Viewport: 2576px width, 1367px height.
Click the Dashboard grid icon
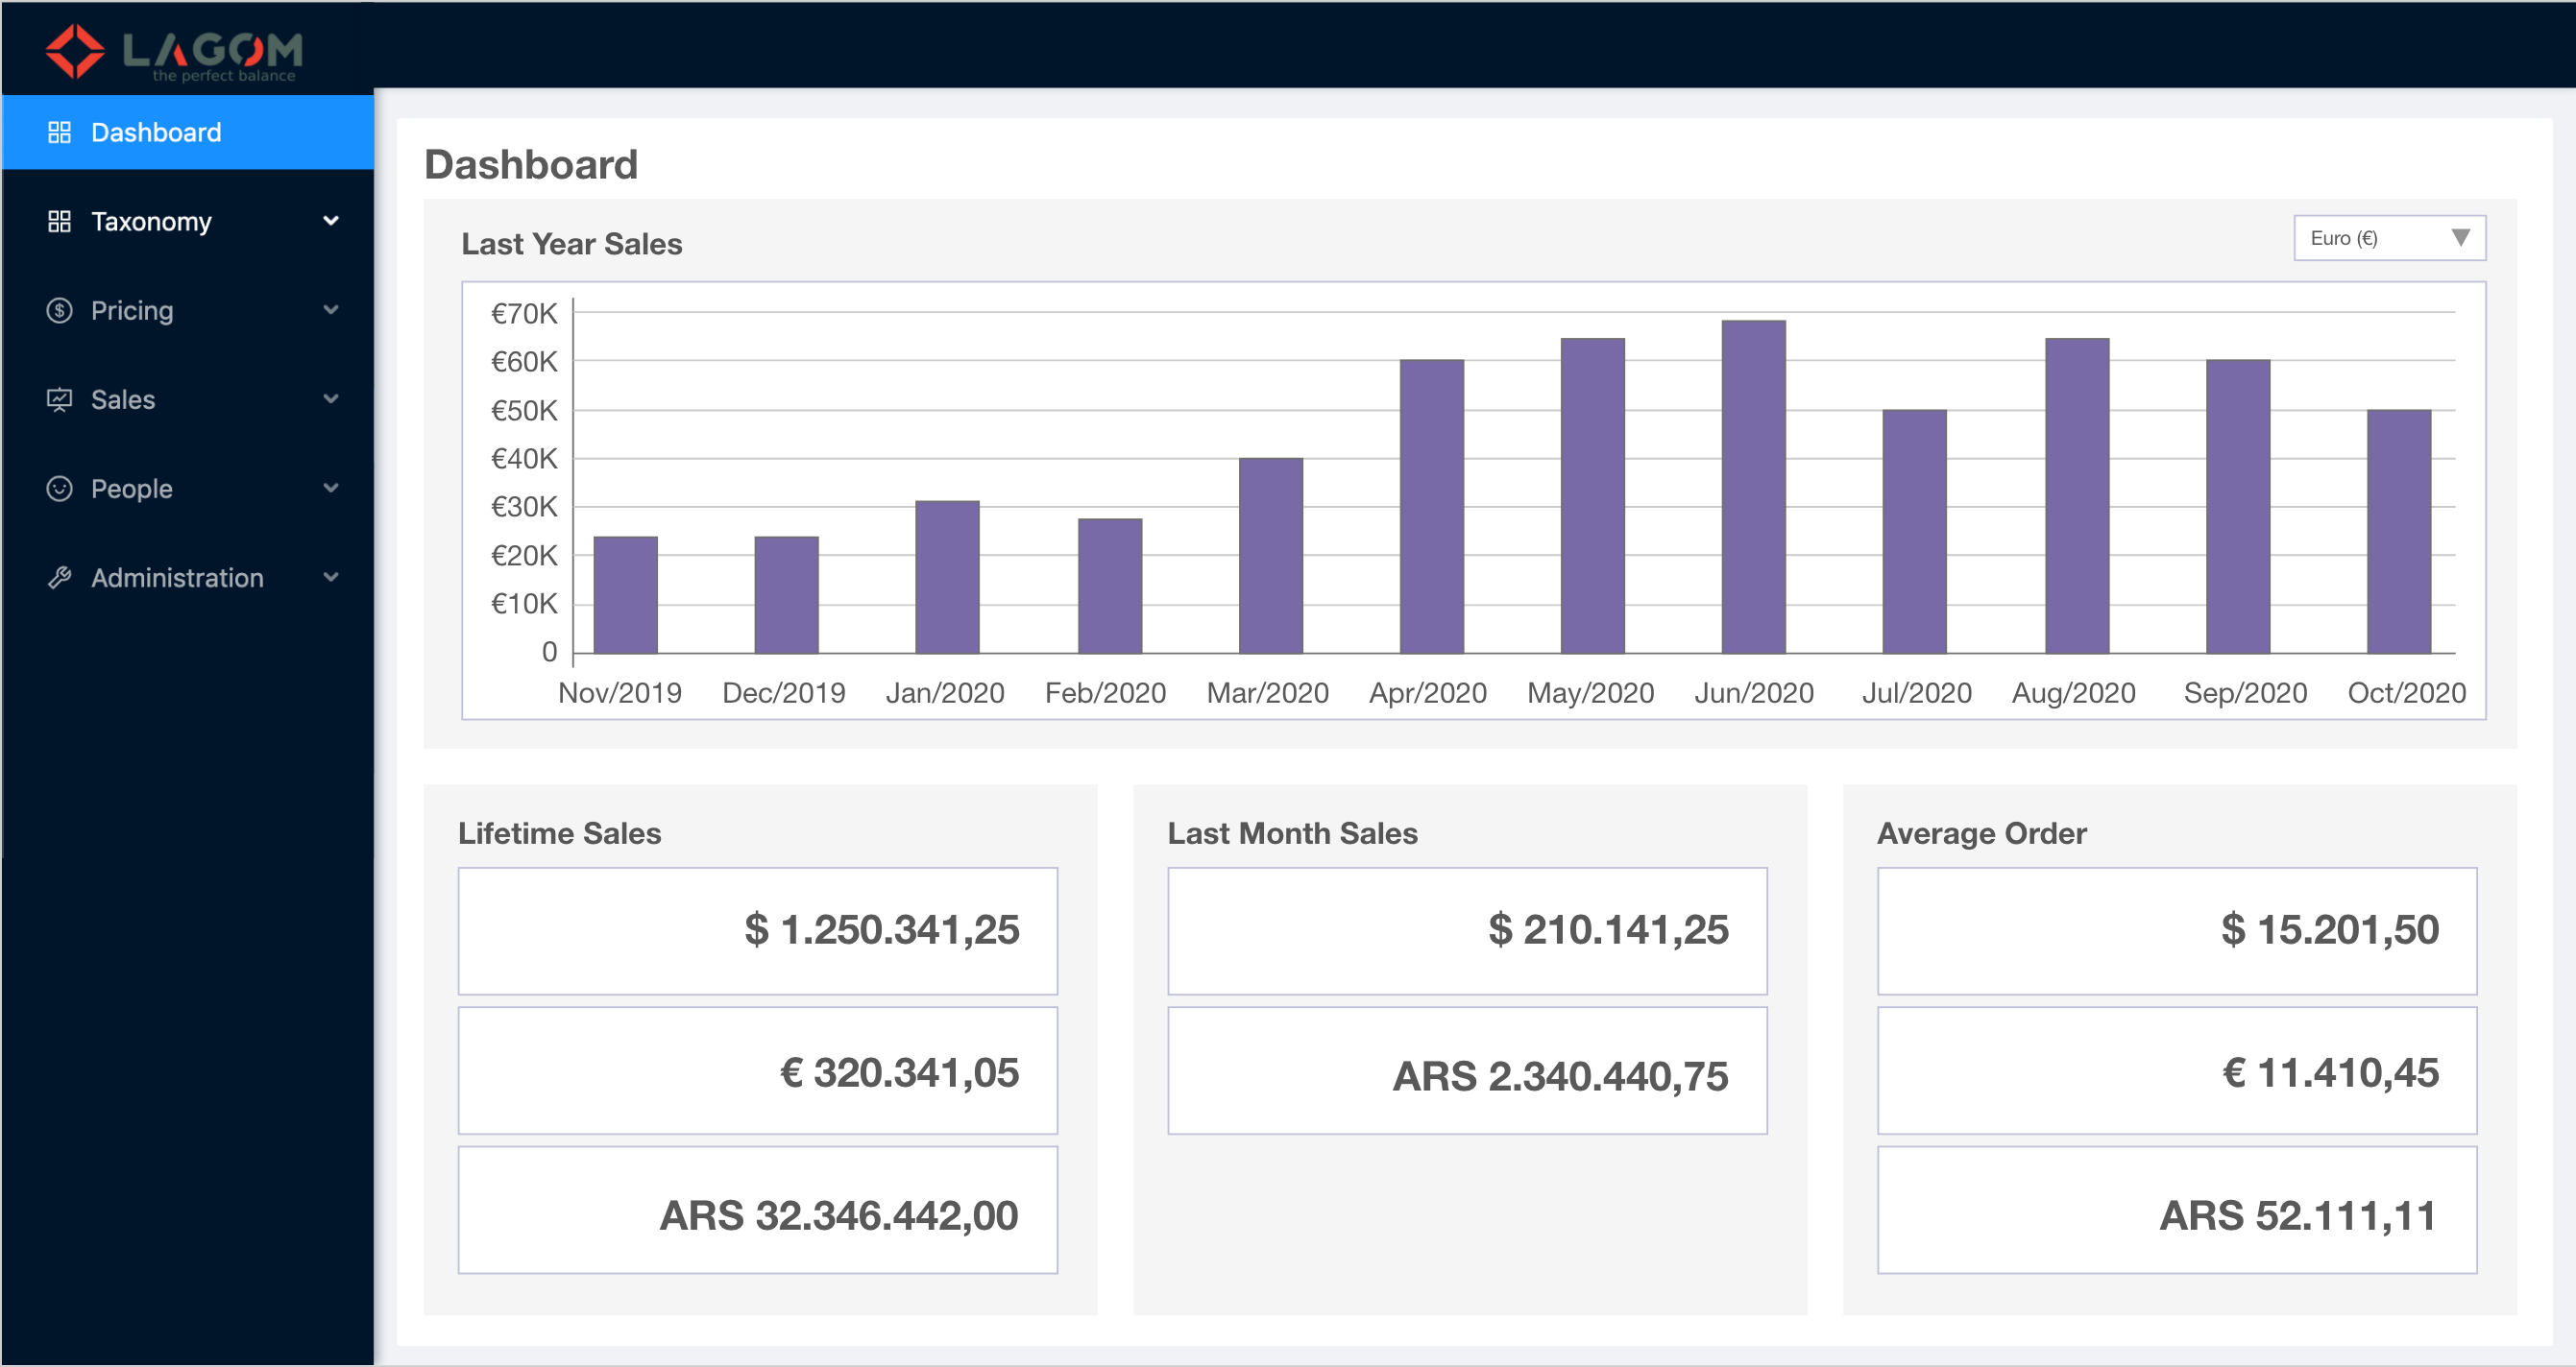60,131
